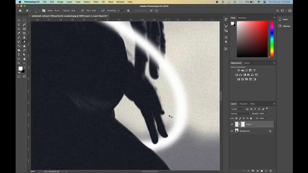This screenshot has height=173, width=308.
Task: Open the layer Fill dropdown arrow
Action: tap(266, 118)
